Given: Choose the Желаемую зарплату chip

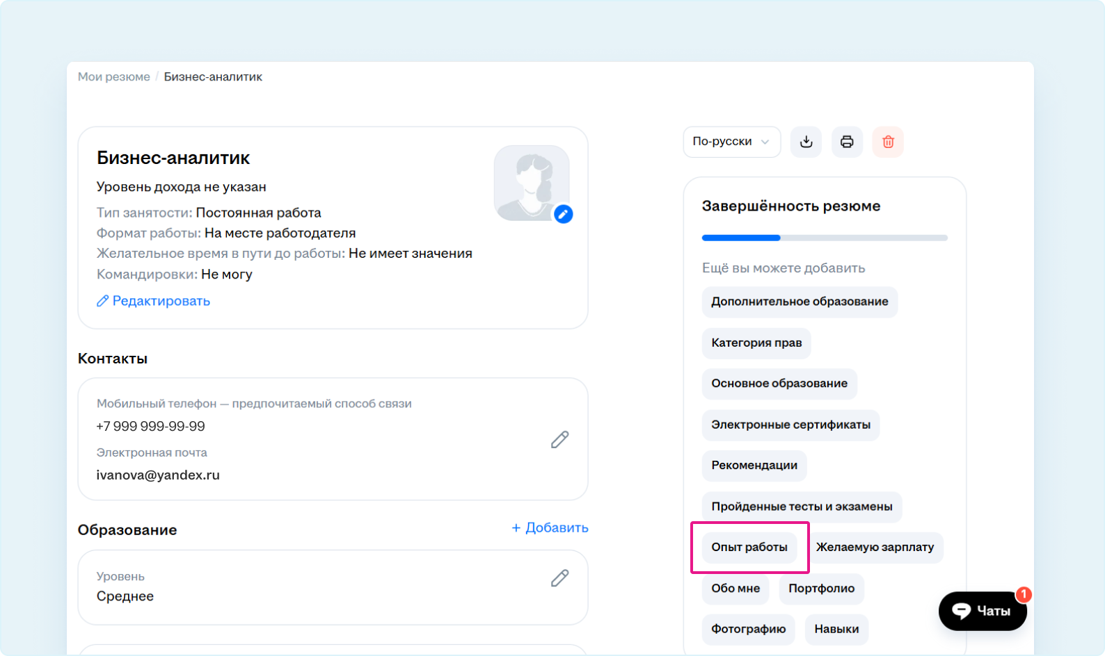Looking at the screenshot, I should tap(875, 547).
